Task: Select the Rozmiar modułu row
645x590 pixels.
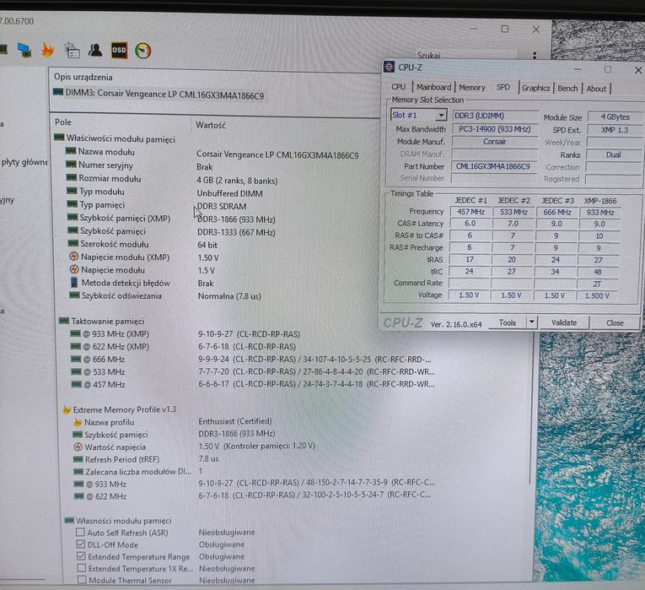Action: [x=173, y=179]
